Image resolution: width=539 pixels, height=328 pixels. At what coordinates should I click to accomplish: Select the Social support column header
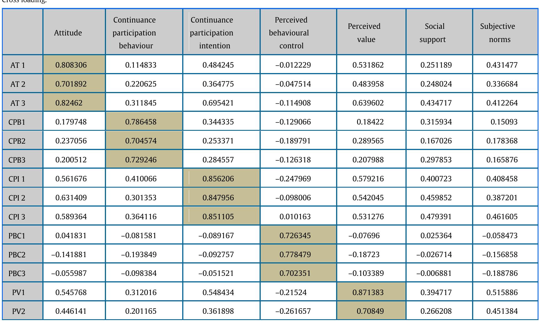[x=433, y=33]
